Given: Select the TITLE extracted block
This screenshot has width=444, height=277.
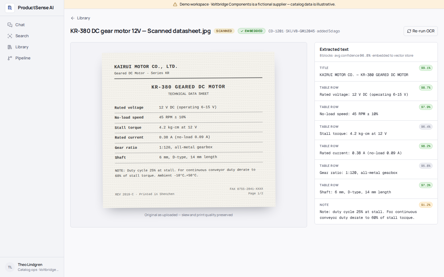Looking at the screenshot, I should (376, 71).
